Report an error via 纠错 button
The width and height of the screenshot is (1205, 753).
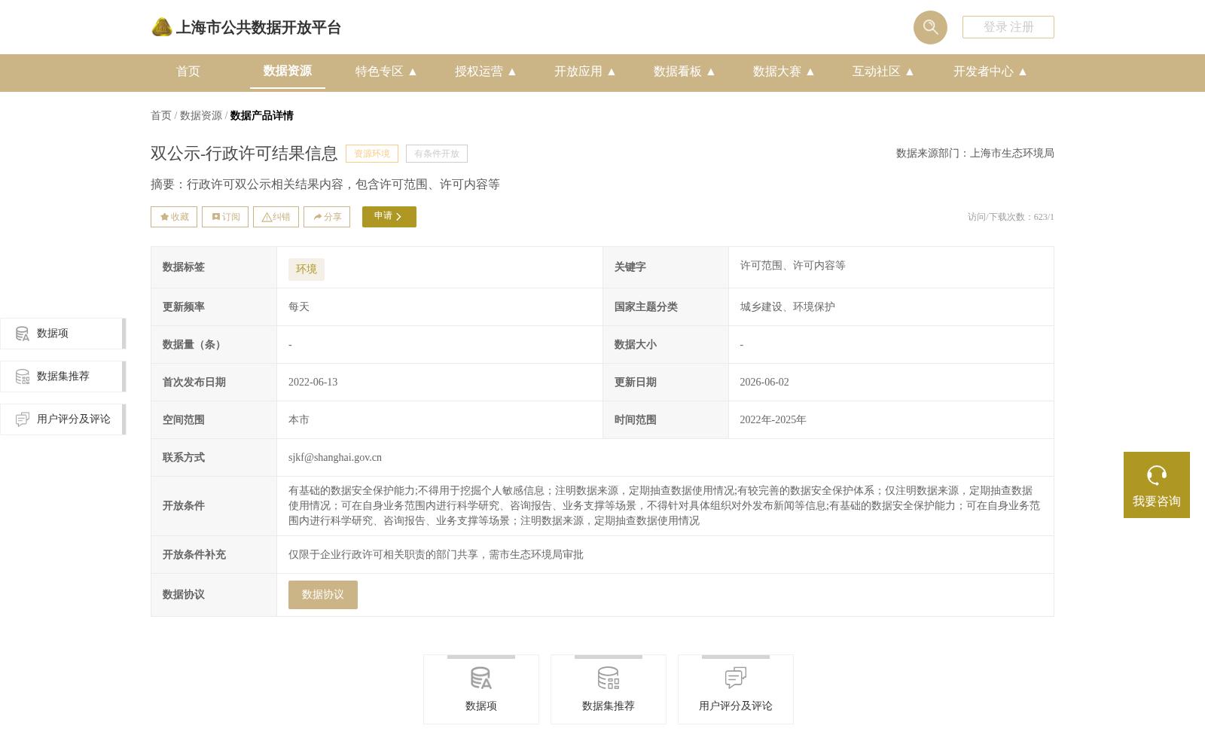point(276,217)
